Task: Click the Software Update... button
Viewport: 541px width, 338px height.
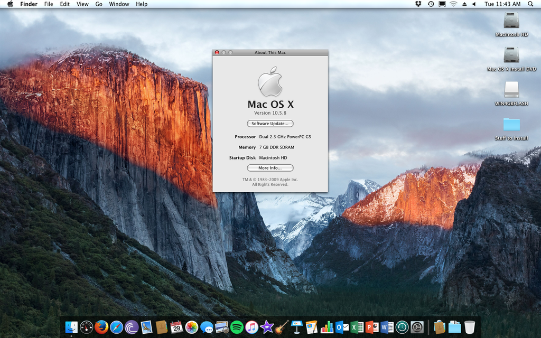Action: [x=270, y=124]
